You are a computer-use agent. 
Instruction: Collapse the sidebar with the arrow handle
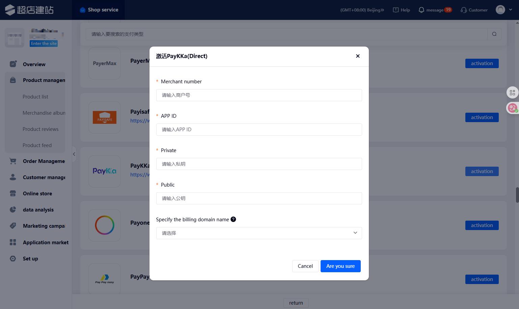point(74,154)
